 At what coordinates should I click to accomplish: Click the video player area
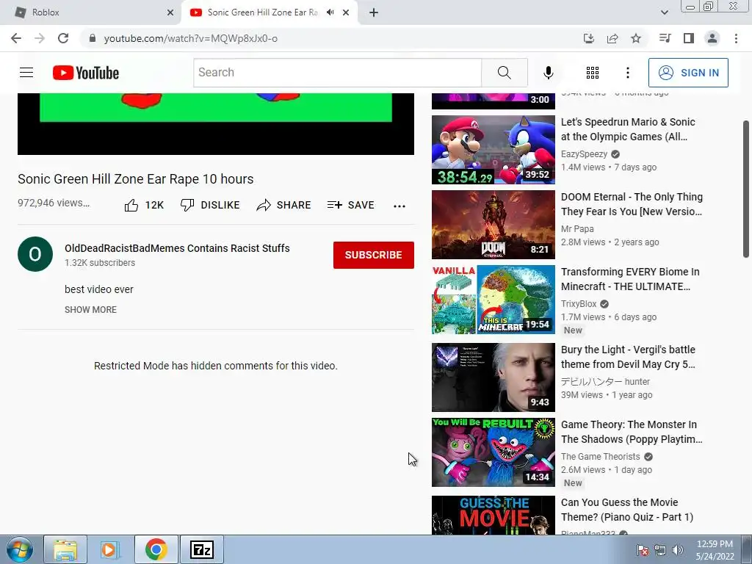216,123
